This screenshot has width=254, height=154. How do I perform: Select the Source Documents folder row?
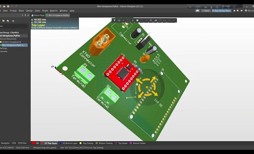tap(14, 39)
